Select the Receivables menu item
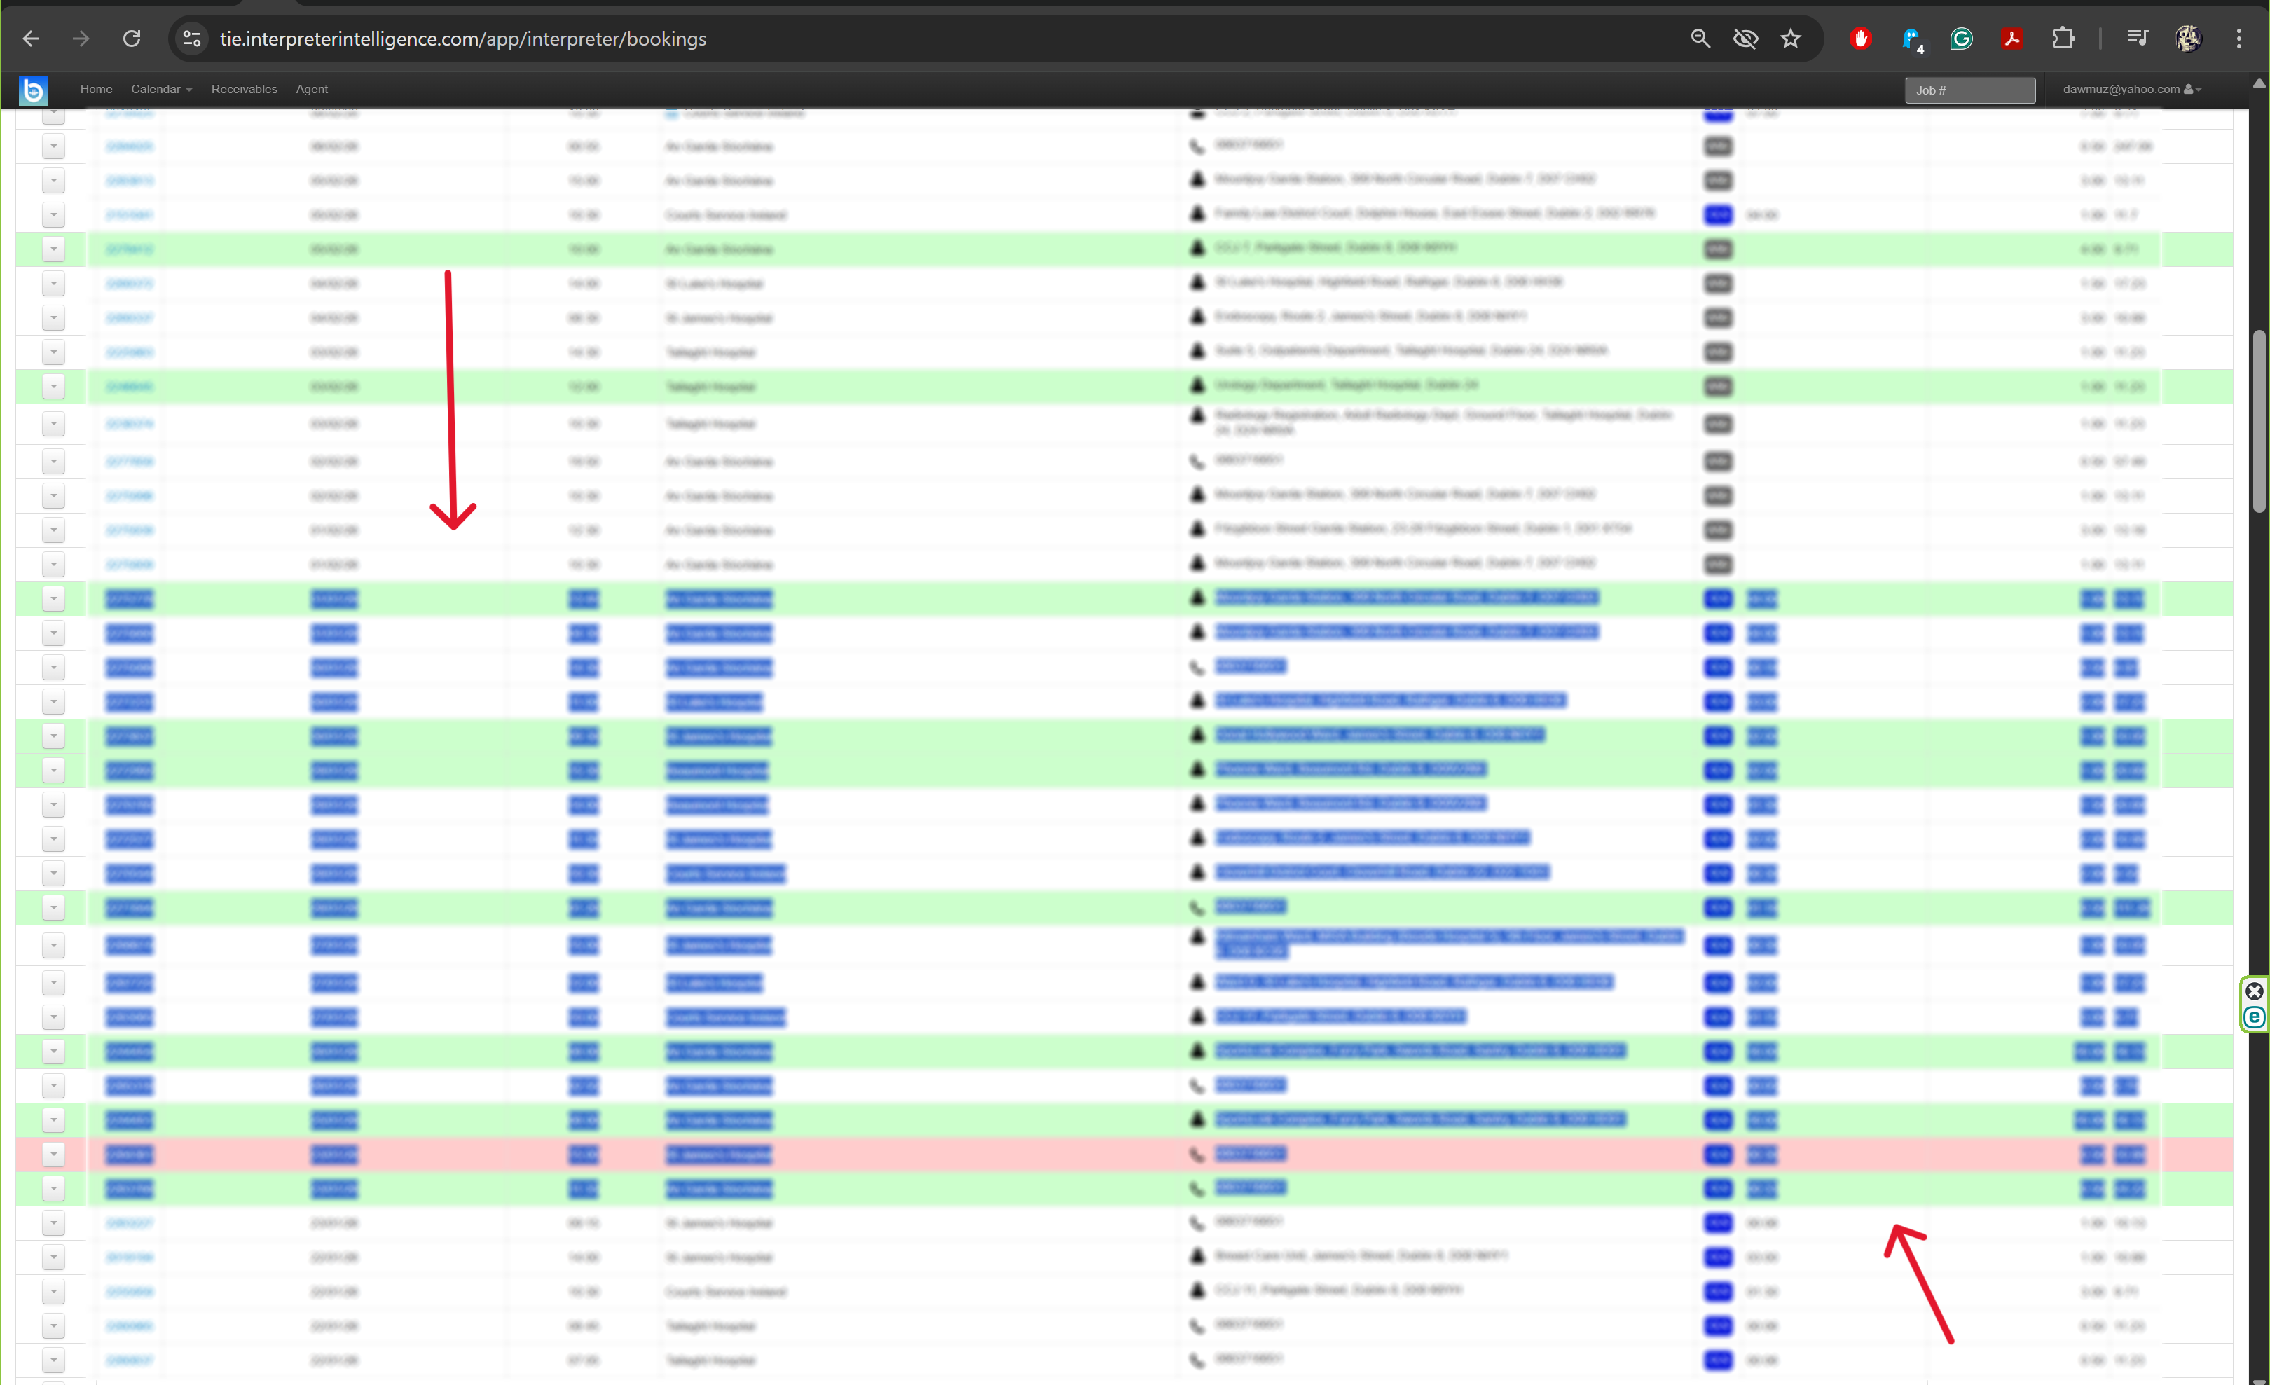This screenshot has width=2270, height=1385. (243, 90)
